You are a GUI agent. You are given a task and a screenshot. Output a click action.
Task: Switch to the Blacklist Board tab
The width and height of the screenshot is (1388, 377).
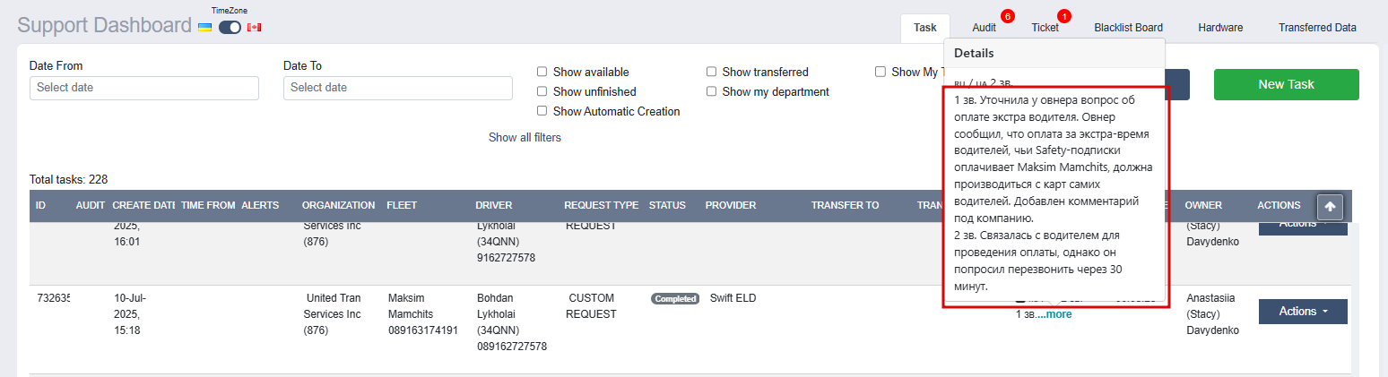pyautogui.click(x=1128, y=28)
